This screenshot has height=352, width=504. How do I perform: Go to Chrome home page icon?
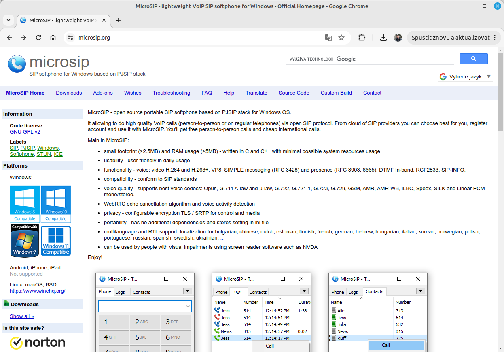coord(53,38)
